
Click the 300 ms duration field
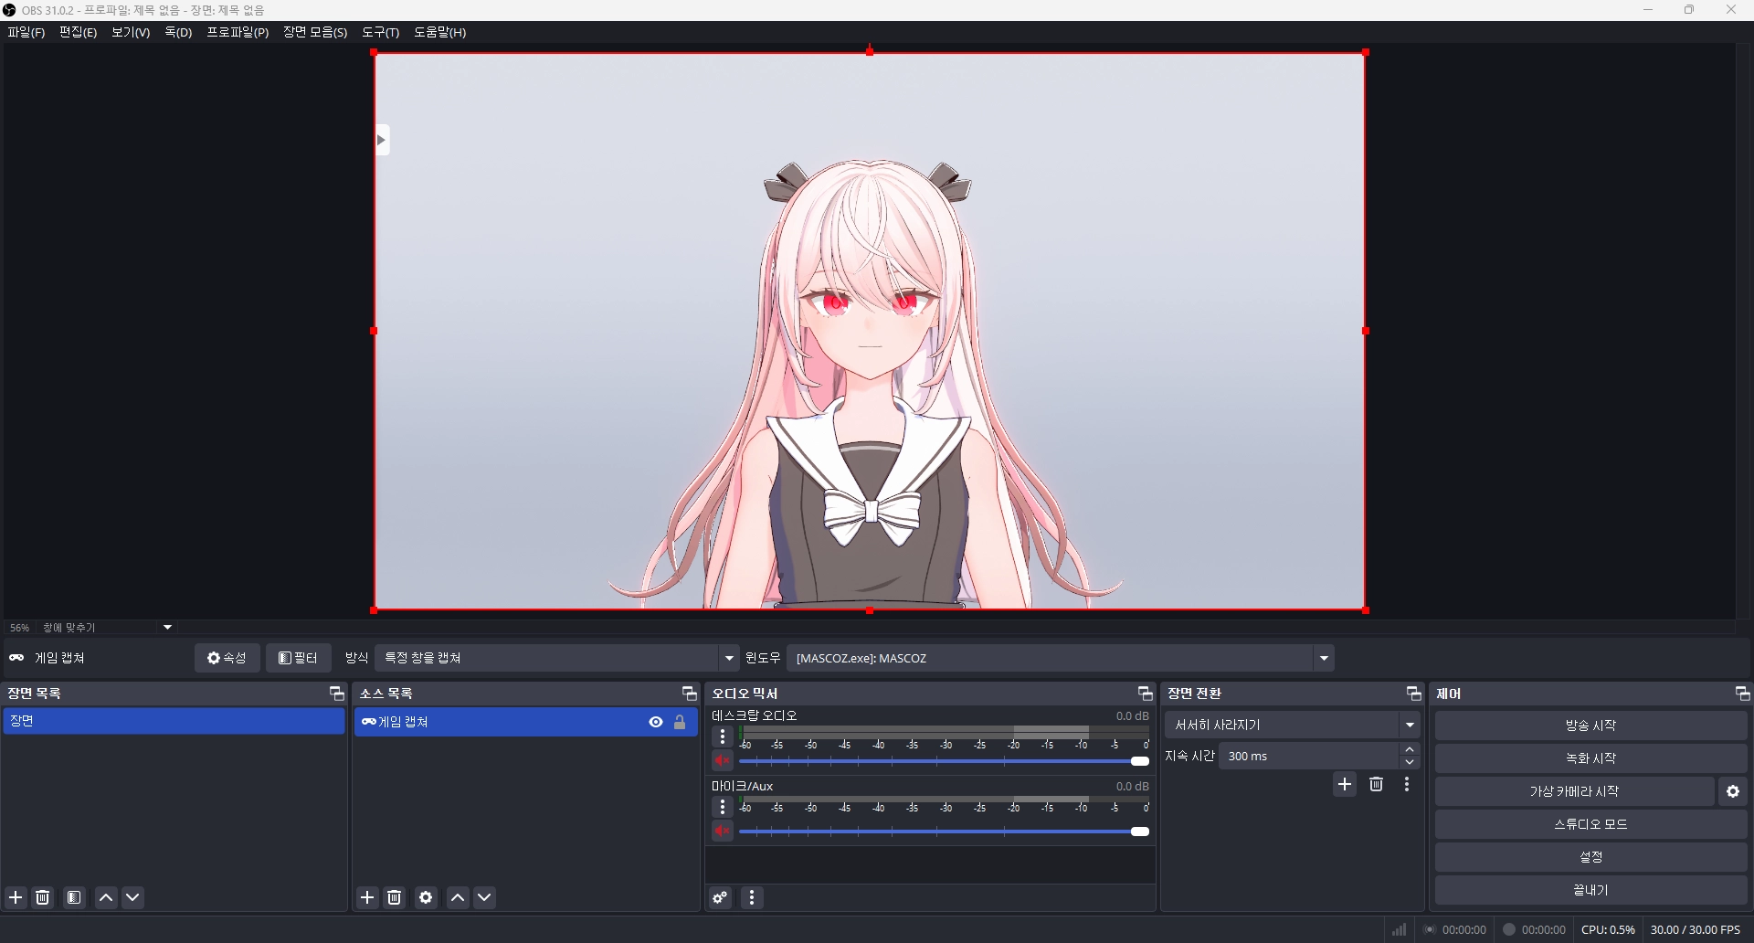click(1309, 756)
